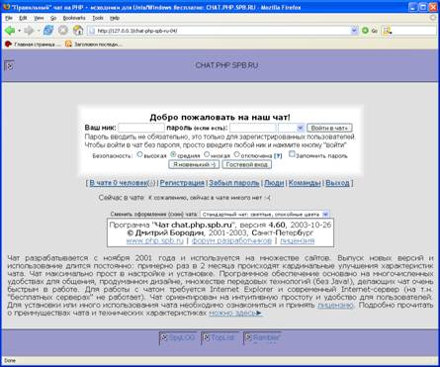The width and height of the screenshot is (440, 367).
Task: Click the Stop loading icon
Action: pyautogui.click(x=63, y=31)
